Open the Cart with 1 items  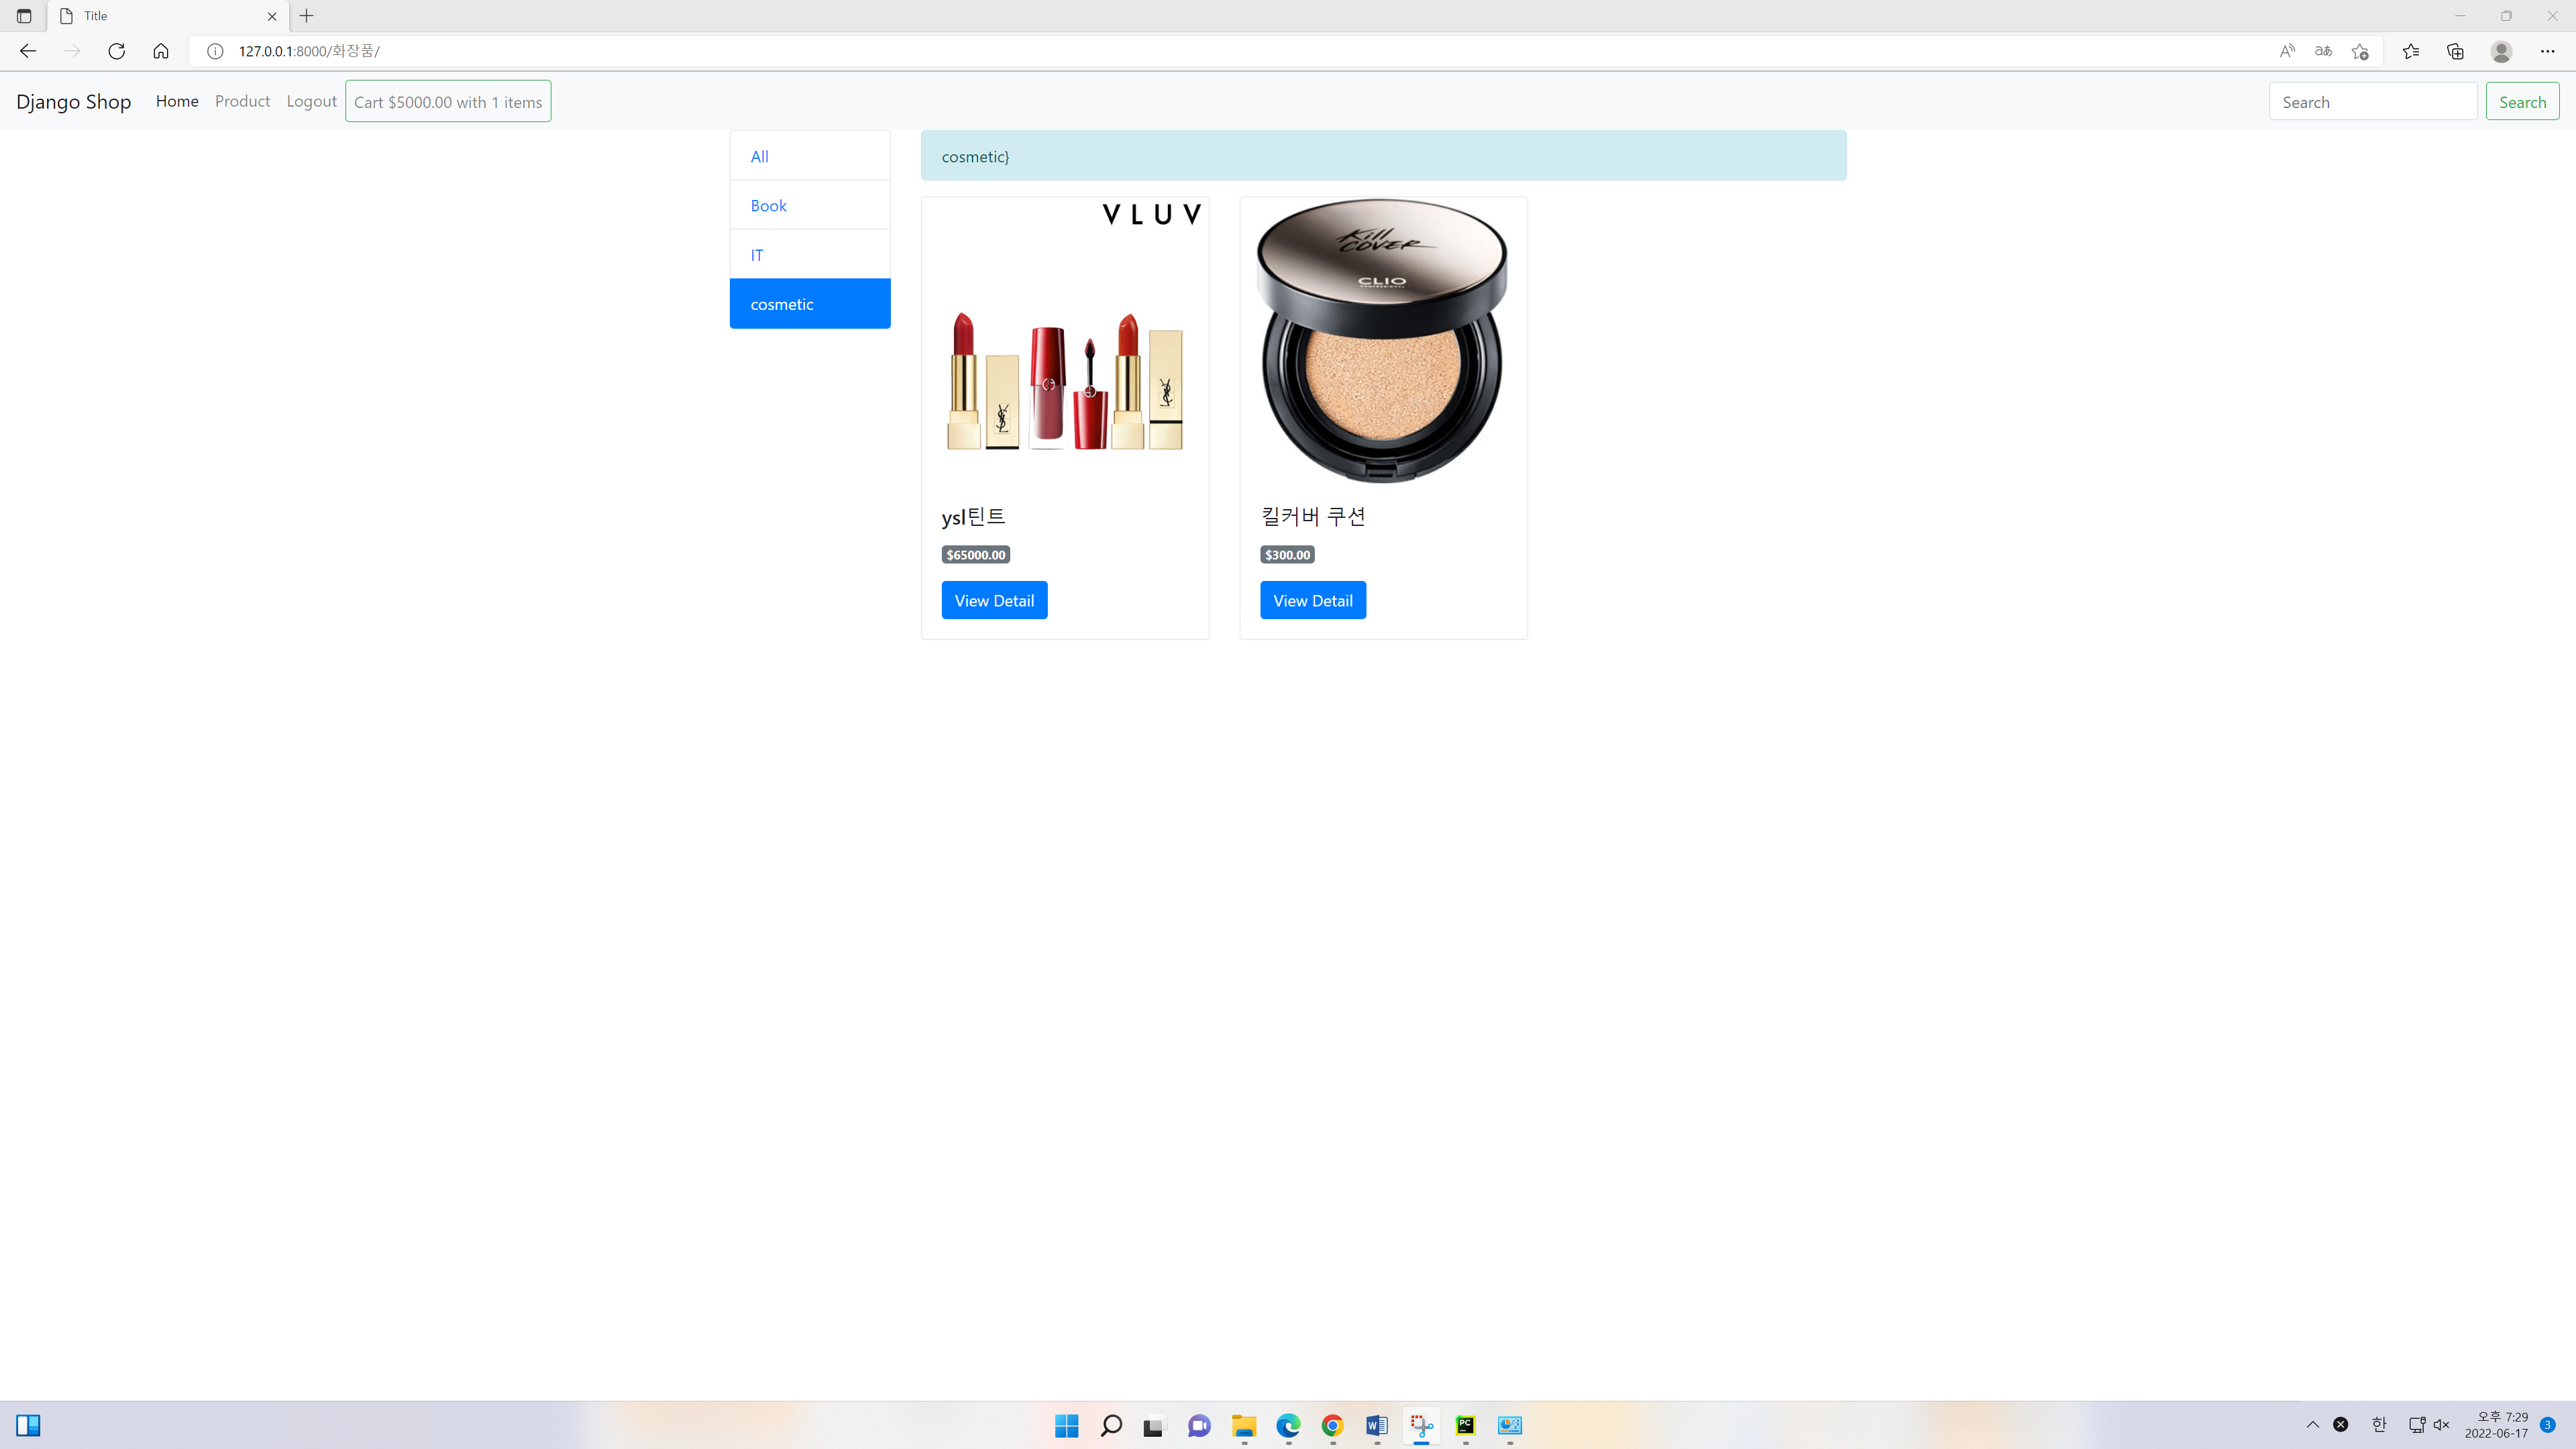(447, 100)
